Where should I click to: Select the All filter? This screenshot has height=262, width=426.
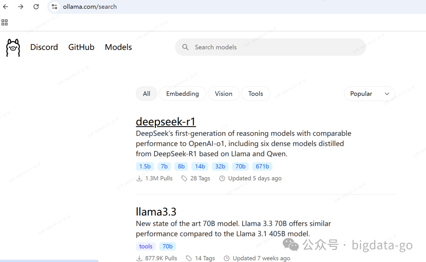pyautogui.click(x=146, y=94)
